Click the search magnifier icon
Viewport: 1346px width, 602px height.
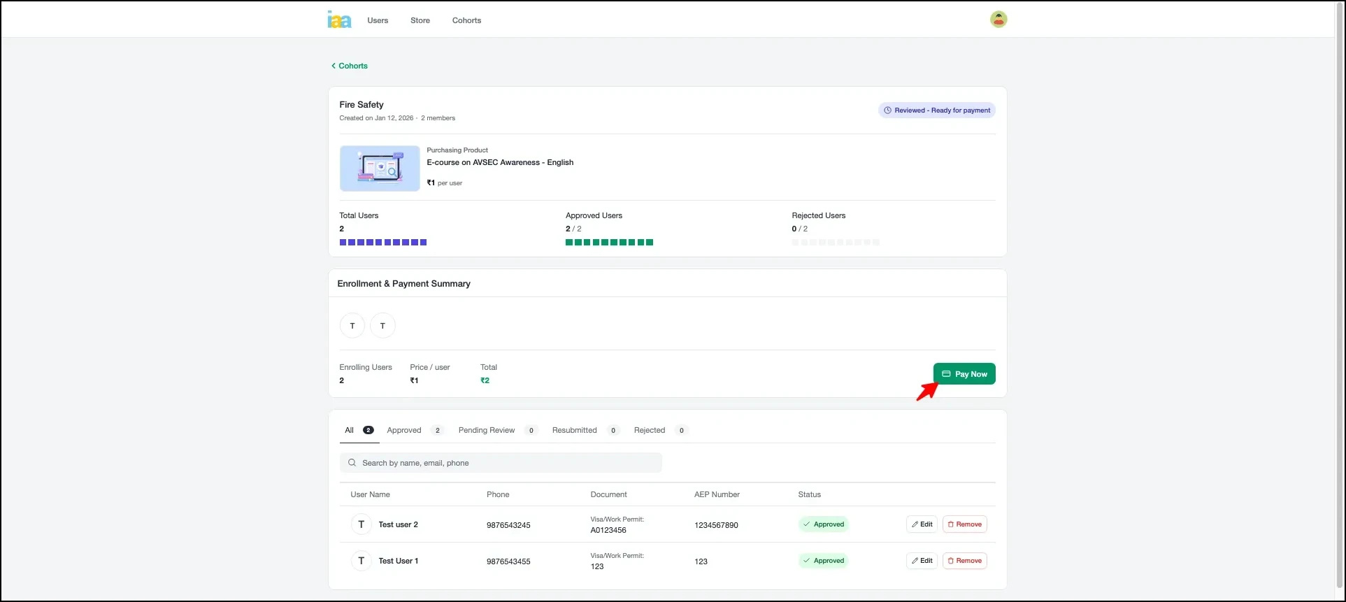tap(352, 463)
